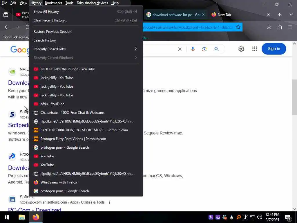Open the Softonic result's three-dot options
297x223 pixels.
(109, 202)
